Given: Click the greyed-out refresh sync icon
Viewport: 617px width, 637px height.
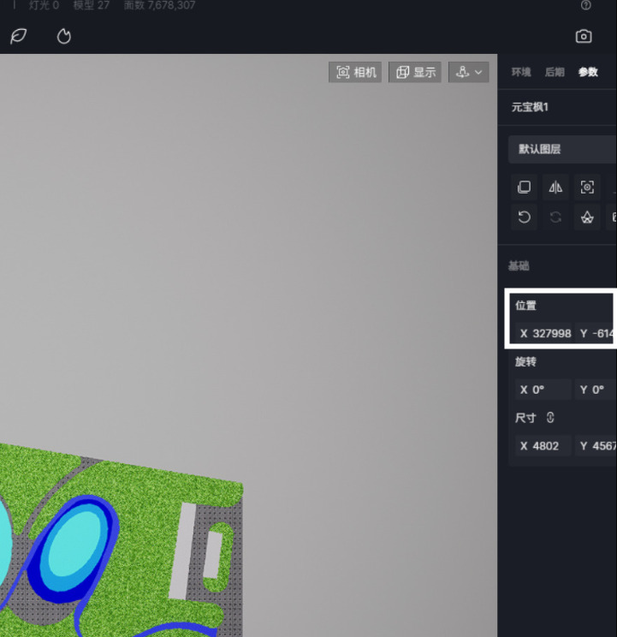Looking at the screenshot, I should 556,217.
